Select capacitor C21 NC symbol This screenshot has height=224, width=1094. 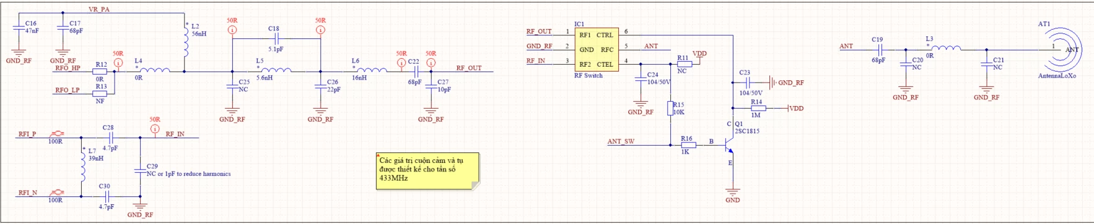(987, 64)
